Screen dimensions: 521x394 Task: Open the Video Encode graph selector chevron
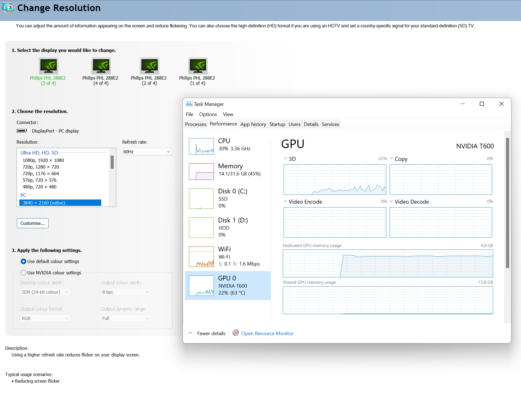tap(285, 201)
